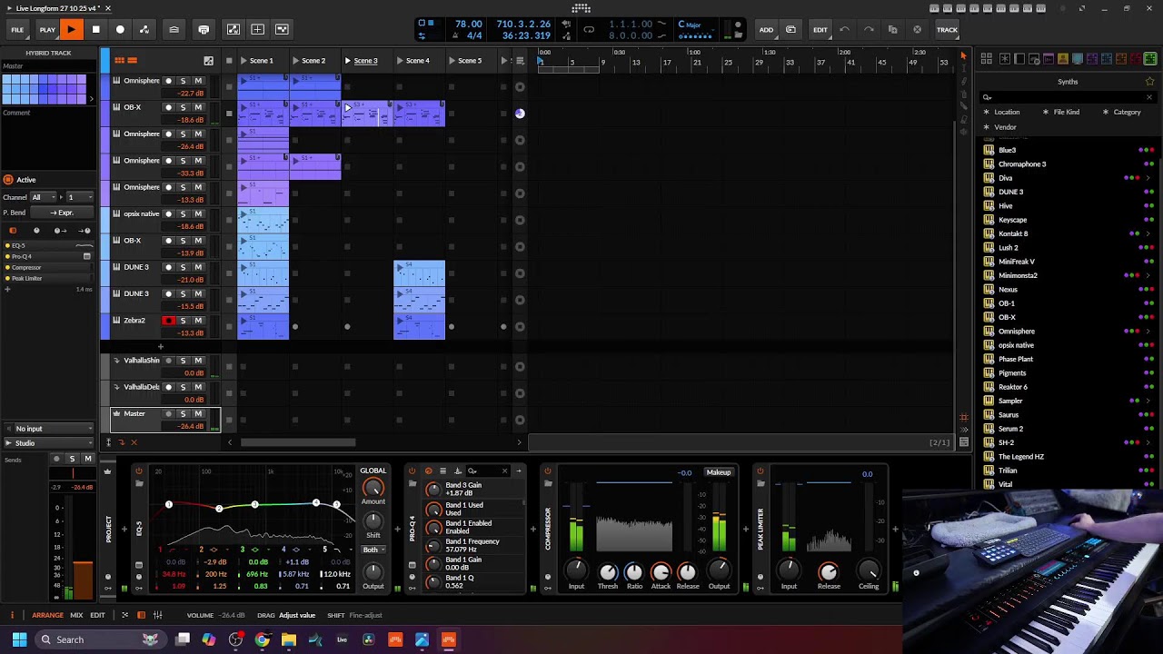Open the PLAY menu
The image size is (1163, 654).
pos(47,30)
